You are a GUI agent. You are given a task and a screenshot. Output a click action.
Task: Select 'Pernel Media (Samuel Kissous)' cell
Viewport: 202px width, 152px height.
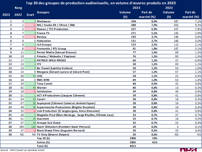[x=56, y=52]
